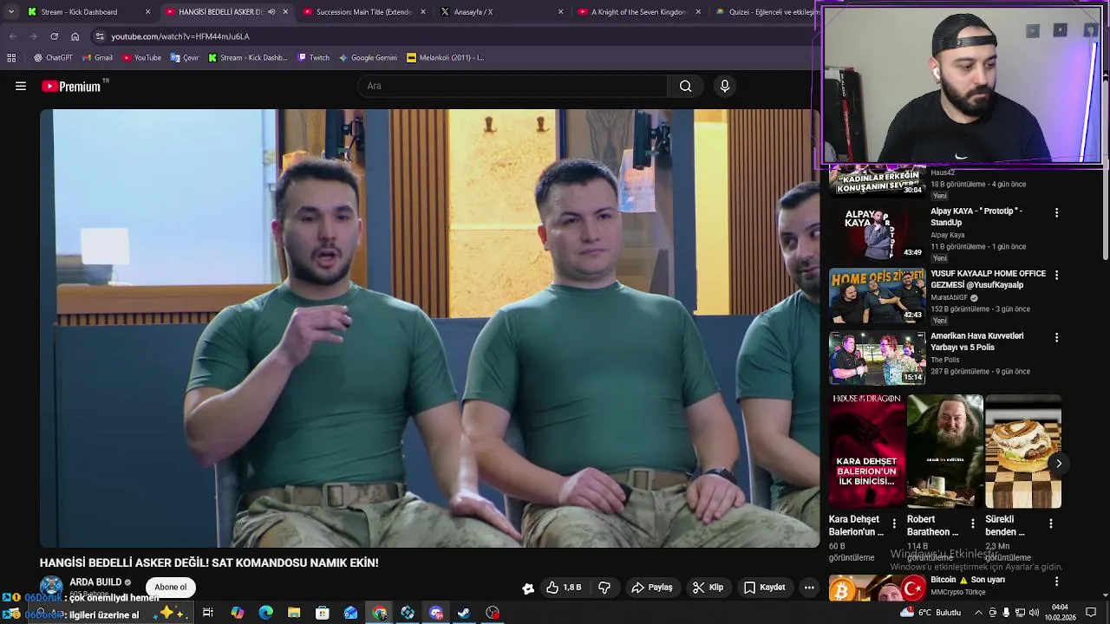Focus the Ara search field
The width and height of the screenshot is (1110, 624).
tap(513, 86)
